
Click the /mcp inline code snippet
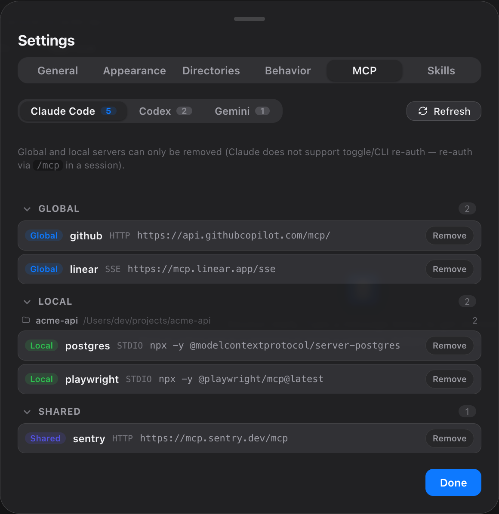(x=48, y=165)
